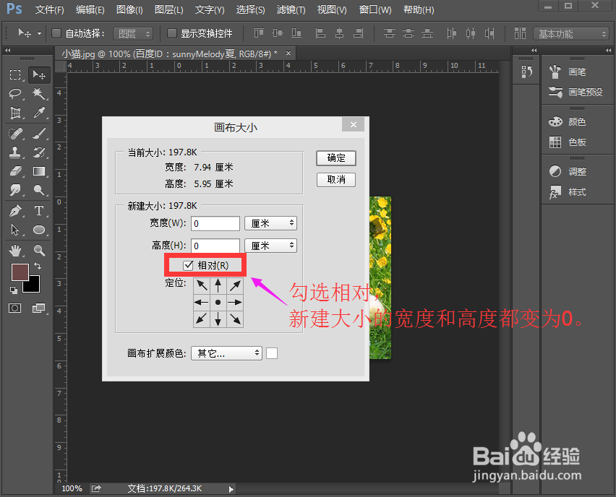Click the foreground color swatch
The width and height of the screenshot is (616, 497).
click(20, 272)
